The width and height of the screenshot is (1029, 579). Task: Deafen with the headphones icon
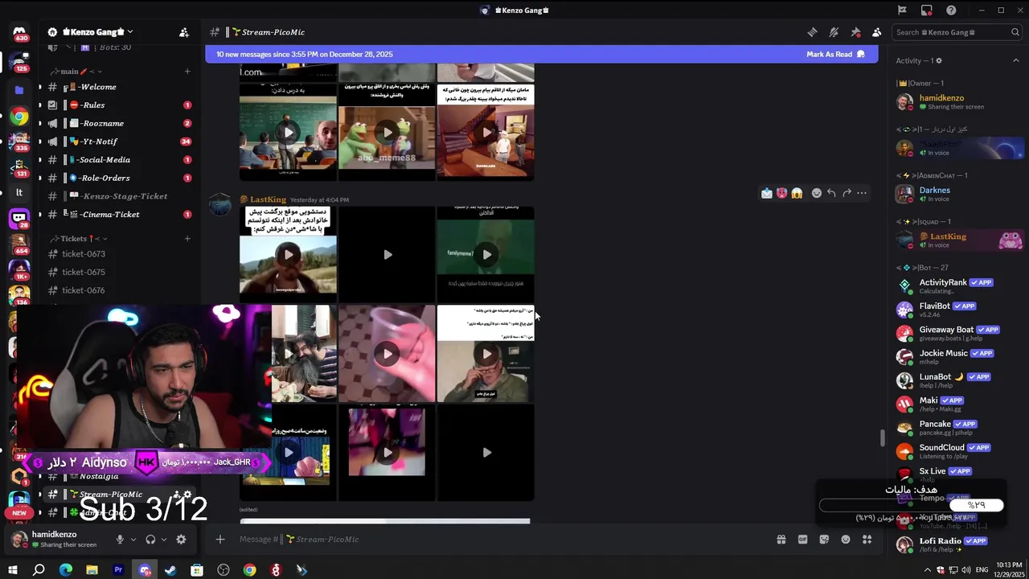point(150,540)
